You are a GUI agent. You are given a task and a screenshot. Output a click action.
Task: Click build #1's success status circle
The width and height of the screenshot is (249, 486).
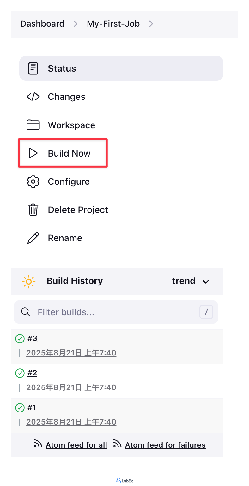(20, 407)
